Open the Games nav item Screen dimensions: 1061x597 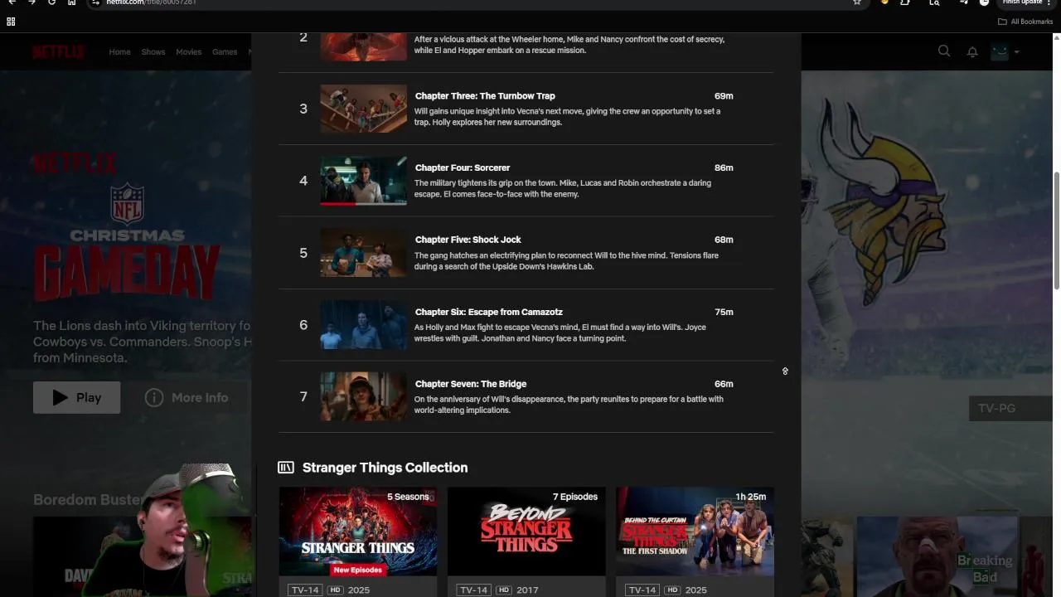225,51
